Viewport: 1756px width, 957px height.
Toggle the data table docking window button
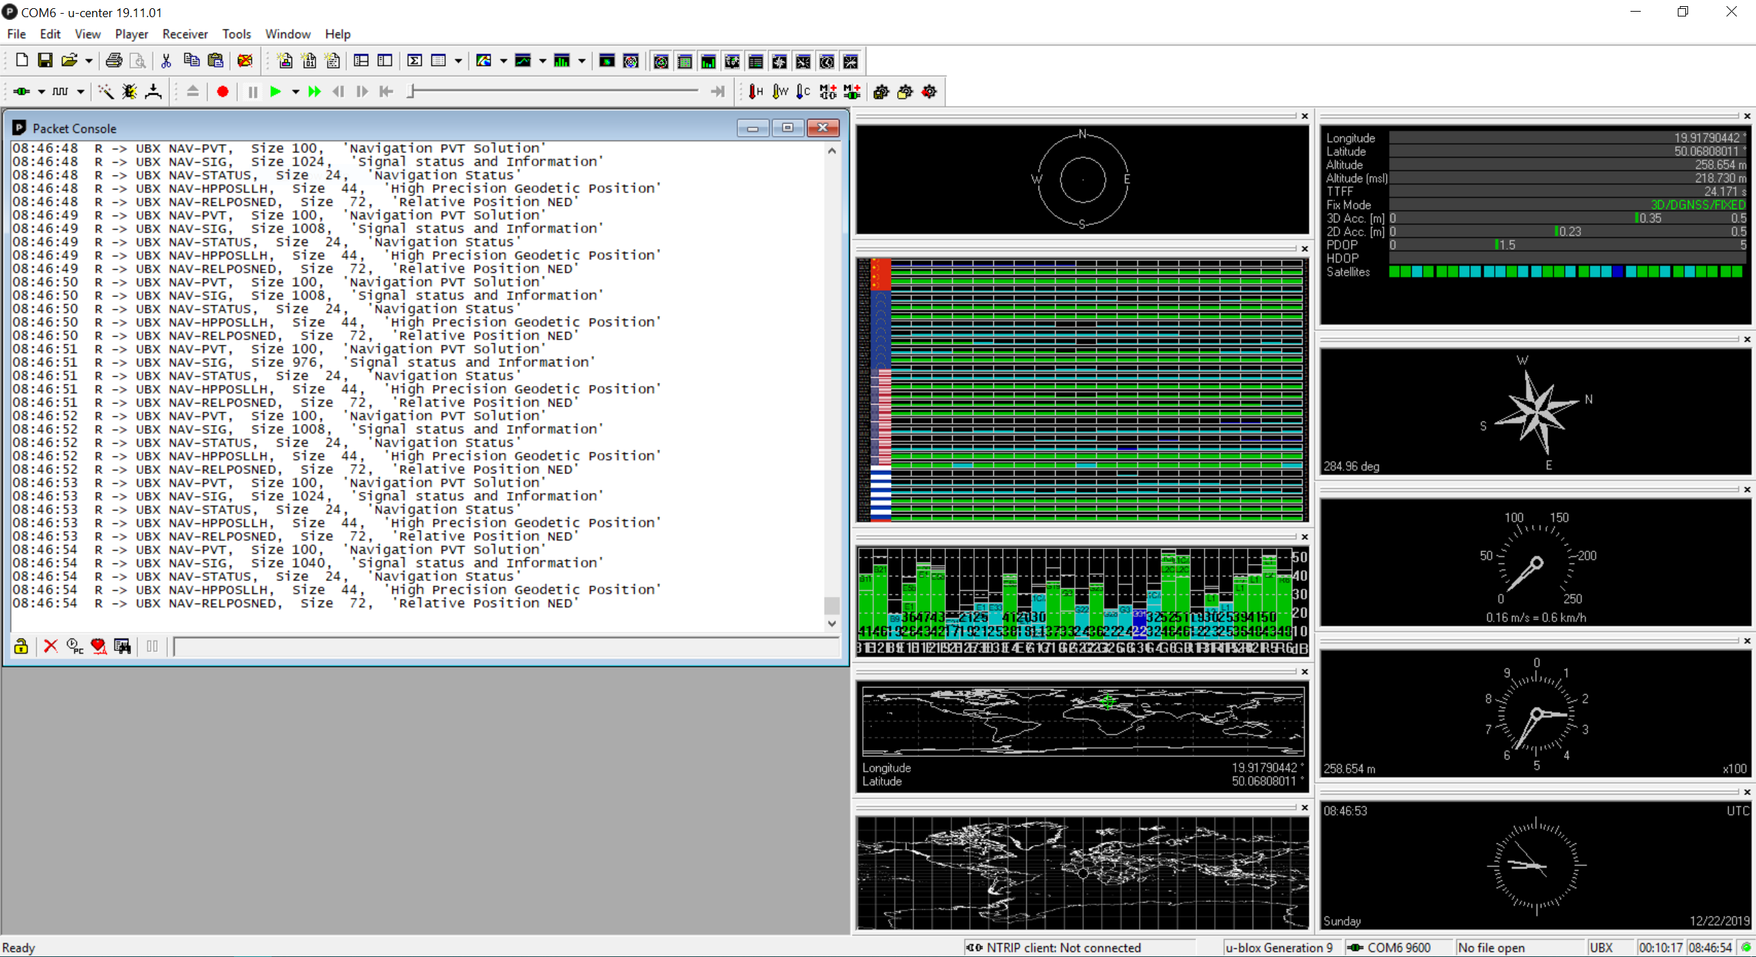tap(756, 62)
